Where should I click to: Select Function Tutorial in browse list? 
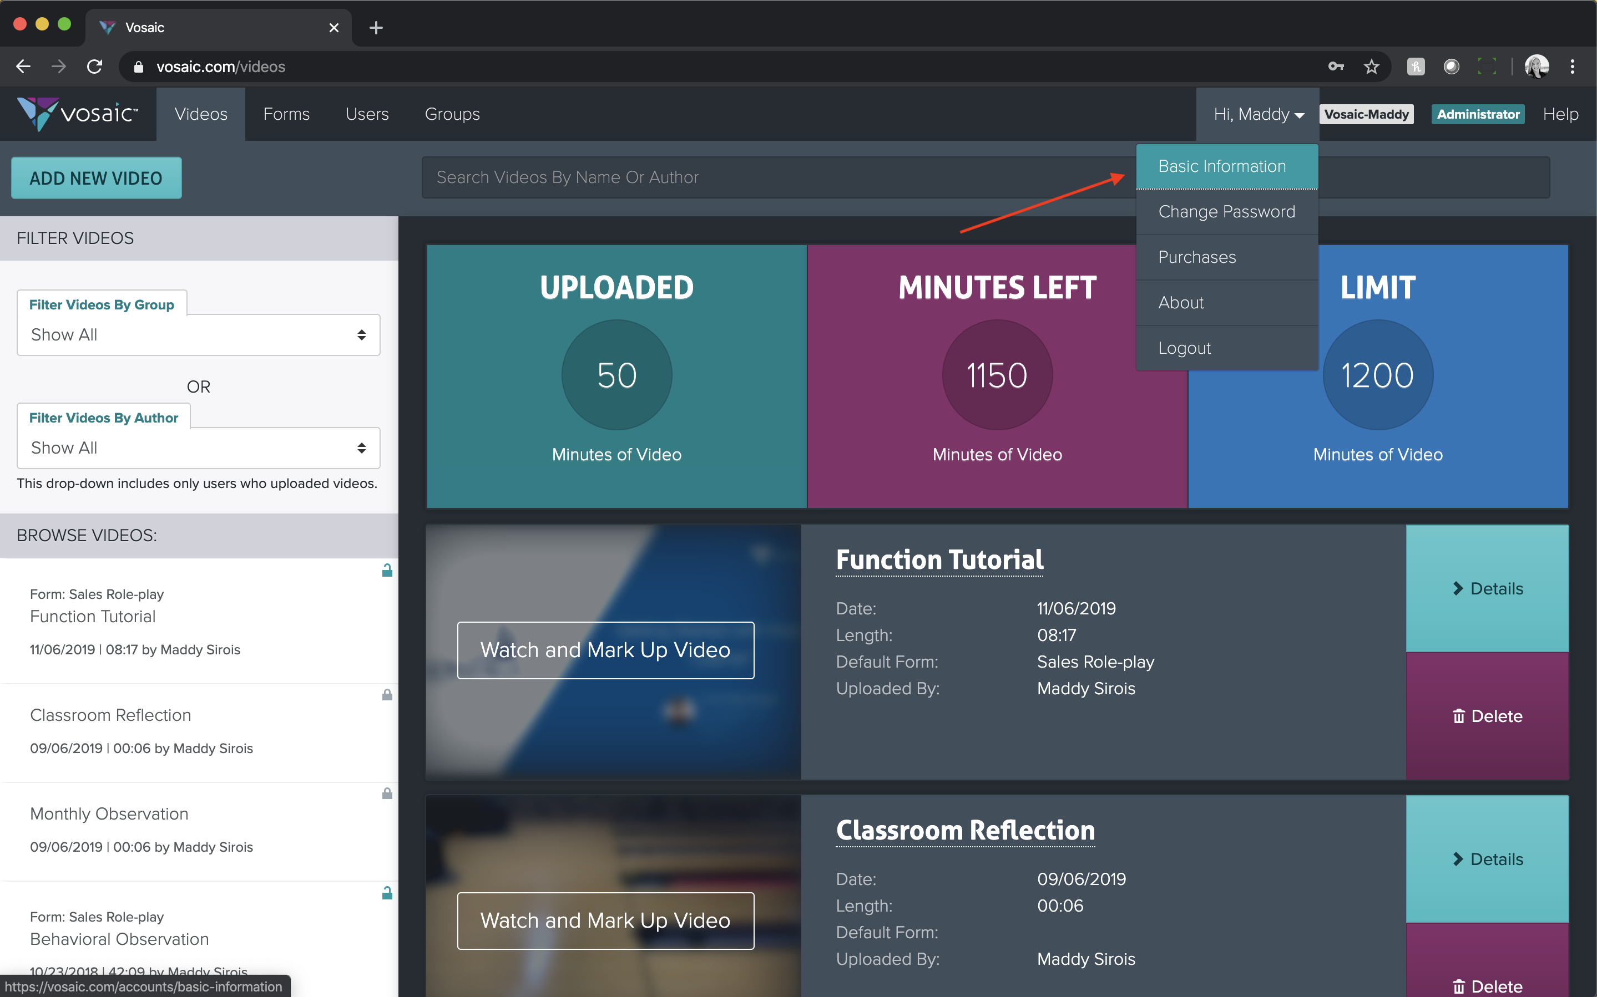(199, 622)
